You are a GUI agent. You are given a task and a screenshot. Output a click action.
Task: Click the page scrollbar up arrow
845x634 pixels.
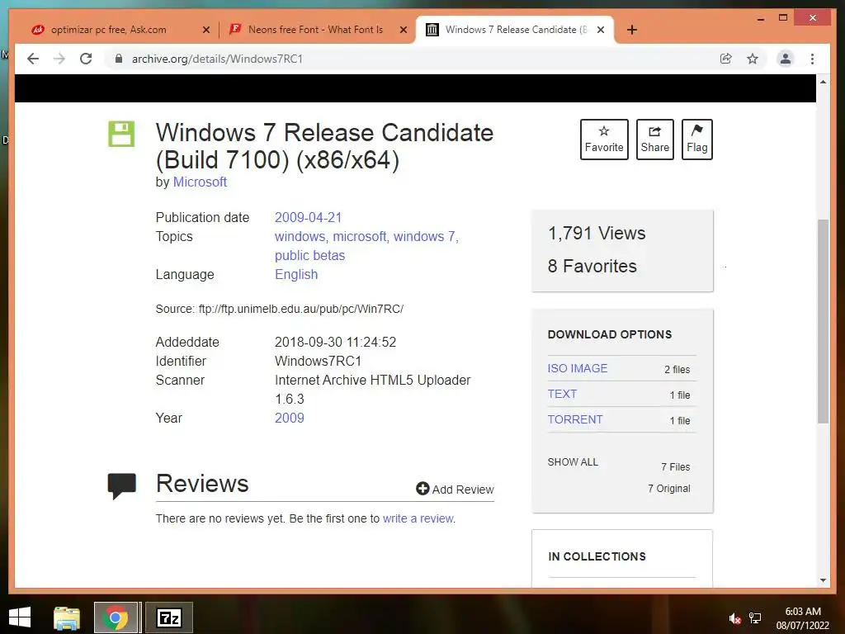click(823, 82)
